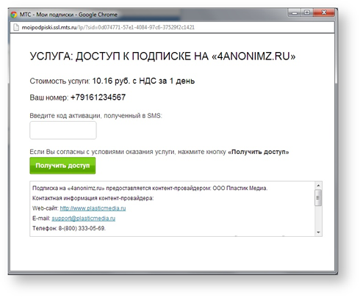Screen dimensions: 360x297
Task: Click the provider phone 8-(800) 333-05-69
Action: click(82, 228)
